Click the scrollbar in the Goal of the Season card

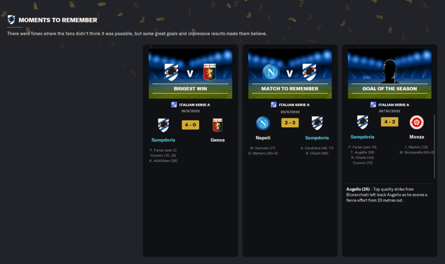click(434, 146)
